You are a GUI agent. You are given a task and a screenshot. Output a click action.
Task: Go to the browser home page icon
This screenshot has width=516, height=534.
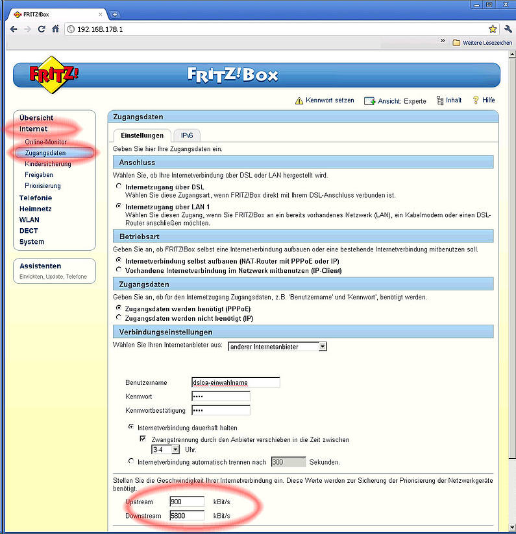coord(55,29)
